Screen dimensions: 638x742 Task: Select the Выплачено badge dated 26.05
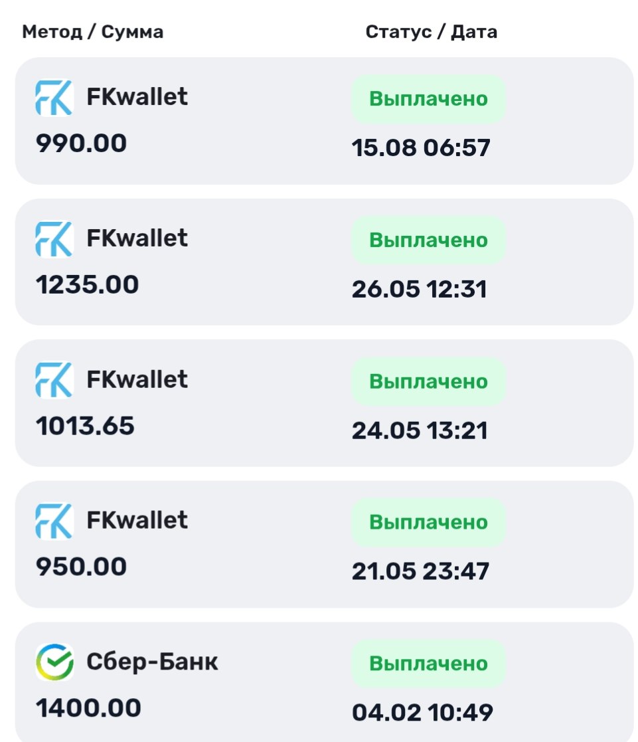[x=428, y=240]
